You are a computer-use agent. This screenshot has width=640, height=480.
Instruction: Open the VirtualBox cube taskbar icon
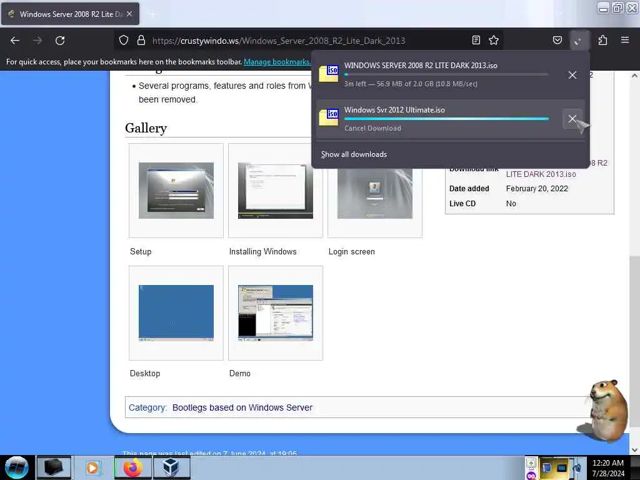pyautogui.click(x=171, y=467)
